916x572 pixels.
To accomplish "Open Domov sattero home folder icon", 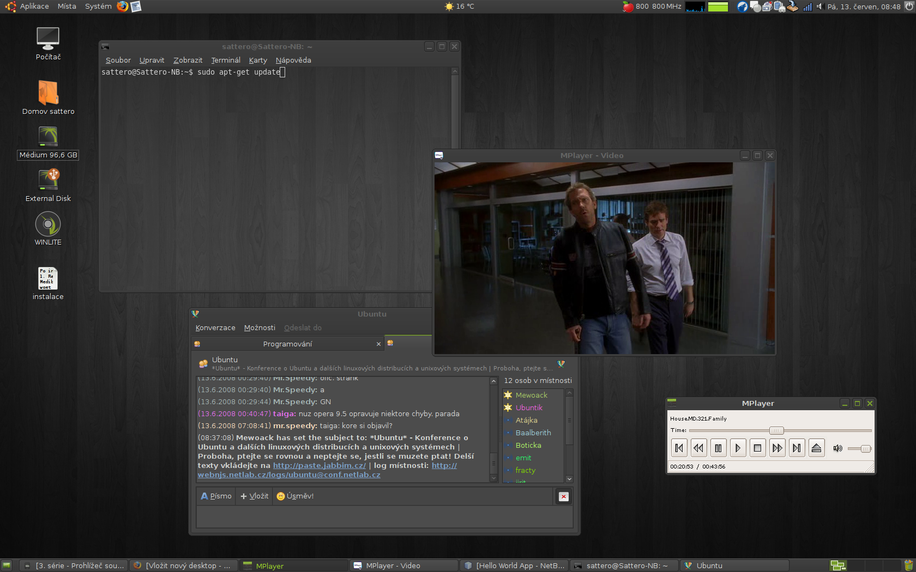I will click(x=48, y=97).
